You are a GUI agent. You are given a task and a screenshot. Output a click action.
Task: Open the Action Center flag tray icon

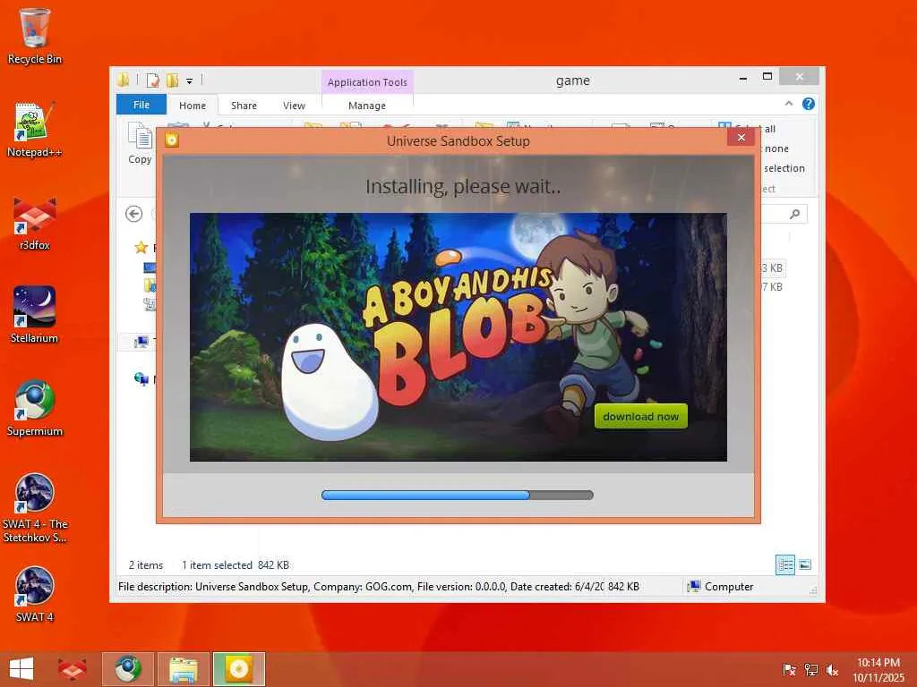tap(789, 670)
